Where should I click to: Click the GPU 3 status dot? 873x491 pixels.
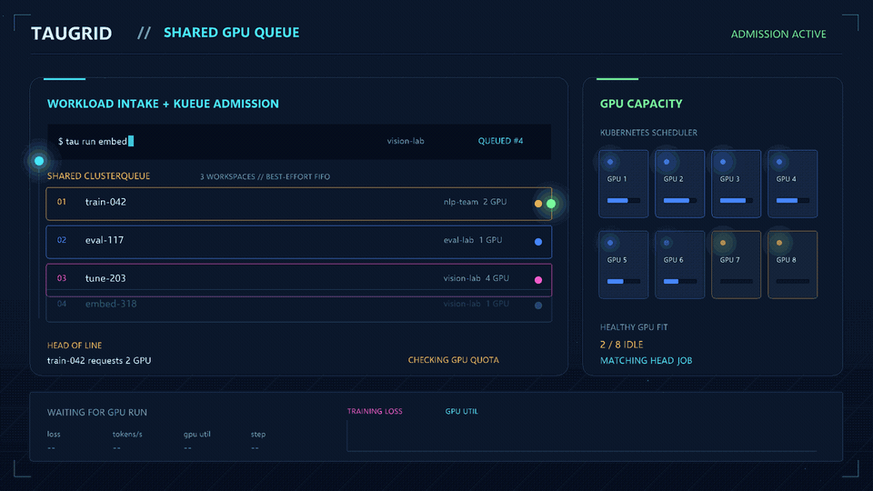click(723, 162)
